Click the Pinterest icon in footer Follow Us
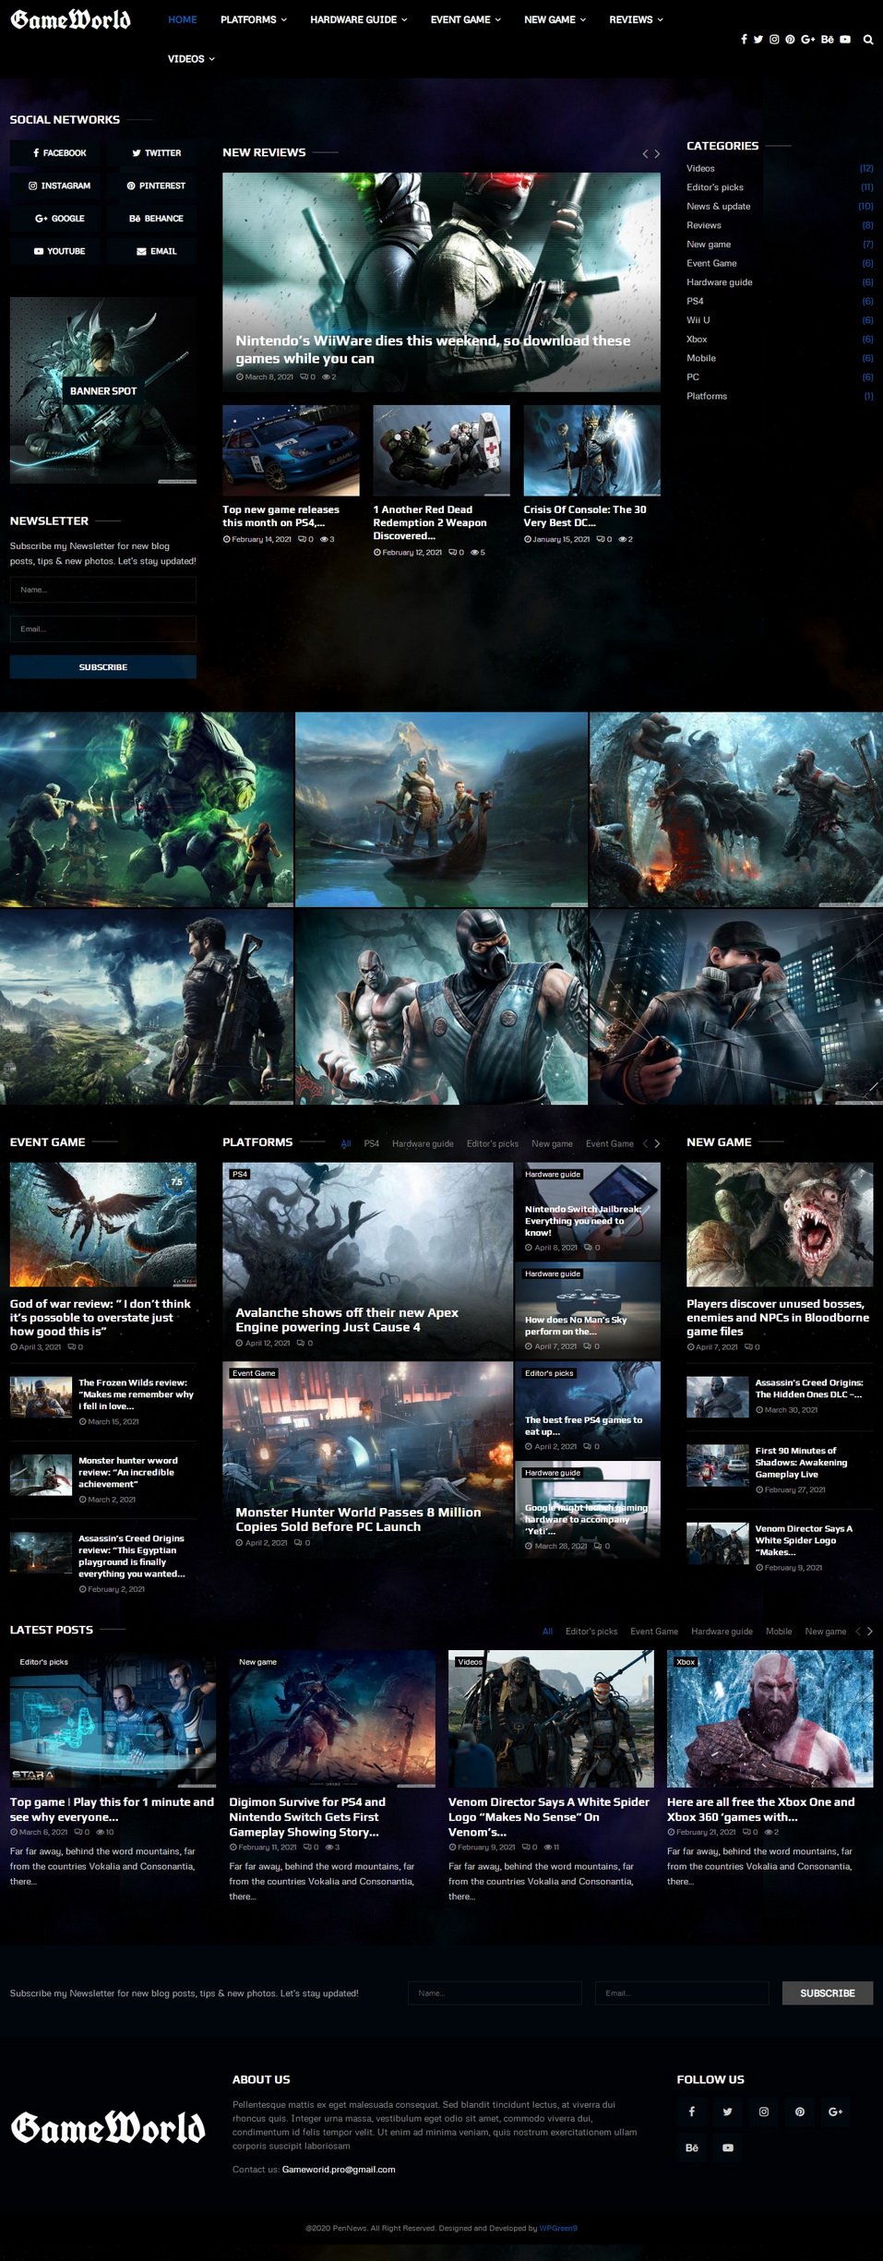Image resolution: width=883 pixels, height=2261 pixels. coord(799,2111)
